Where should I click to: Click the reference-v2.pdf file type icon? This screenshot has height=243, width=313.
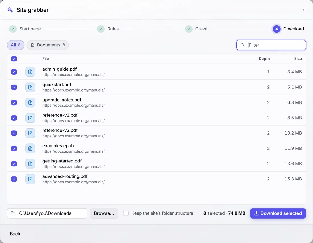tap(30, 133)
